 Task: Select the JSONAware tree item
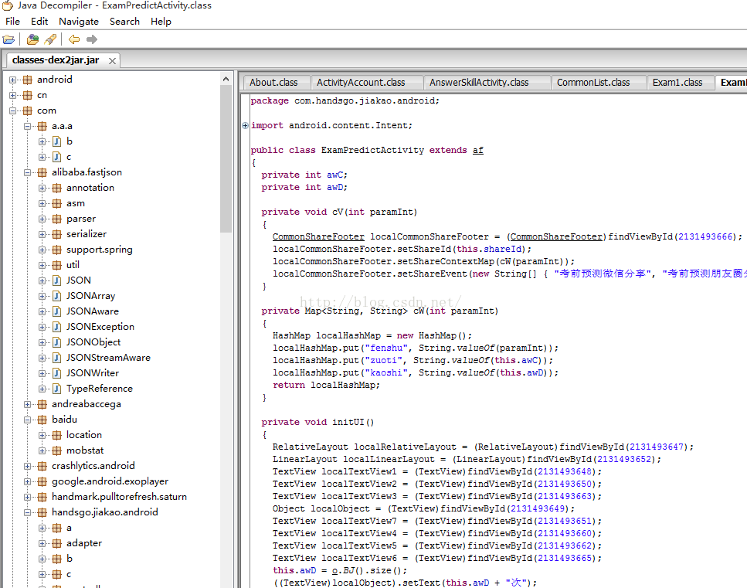pos(93,311)
